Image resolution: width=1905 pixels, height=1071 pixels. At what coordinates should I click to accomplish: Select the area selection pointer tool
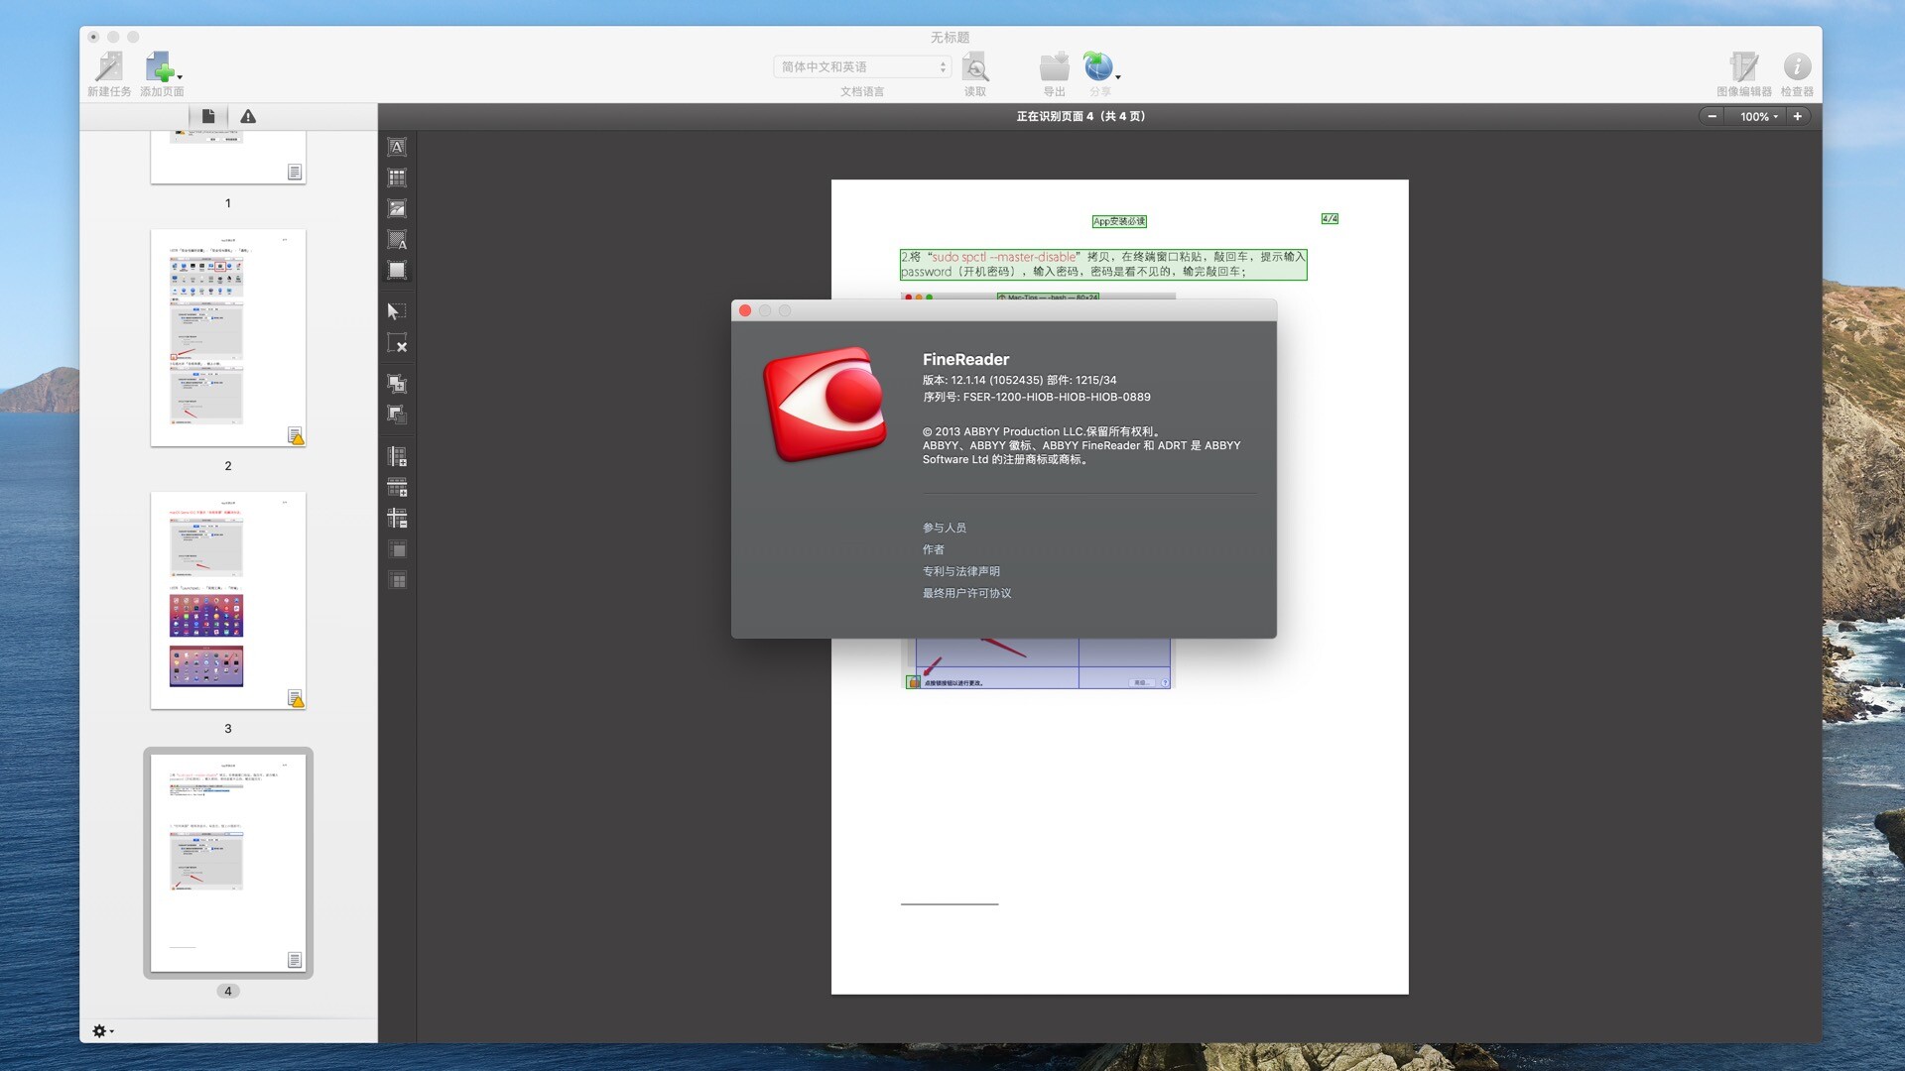click(x=397, y=311)
